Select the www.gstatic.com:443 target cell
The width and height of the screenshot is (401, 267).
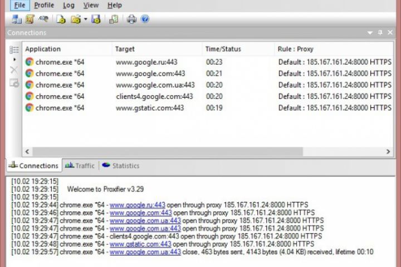pyautogui.click(x=150, y=108)
